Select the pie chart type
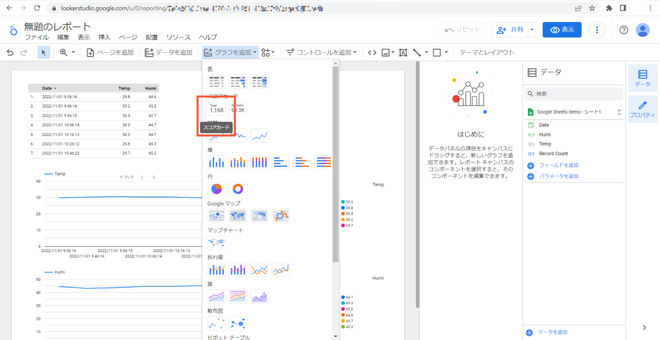The height and width of the screenshot is (340, 660). click(216, 188)
